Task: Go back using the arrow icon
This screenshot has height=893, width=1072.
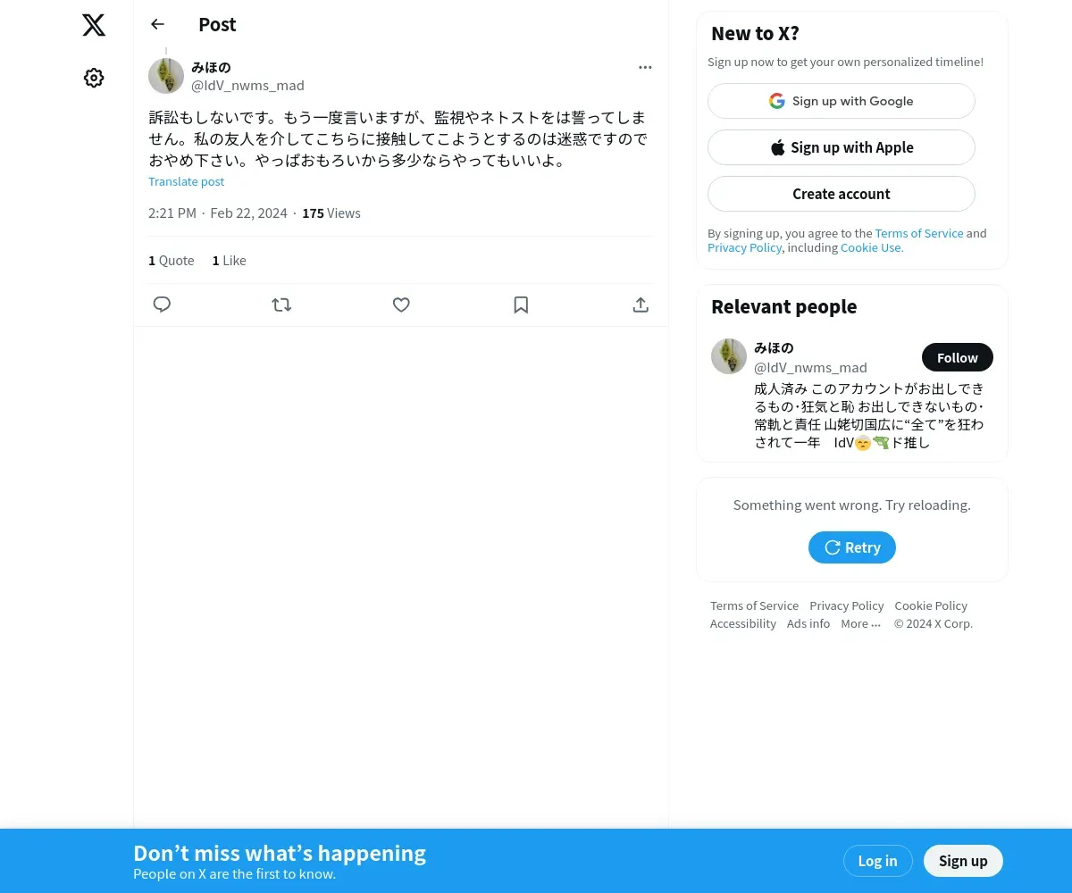Action: 158,24
